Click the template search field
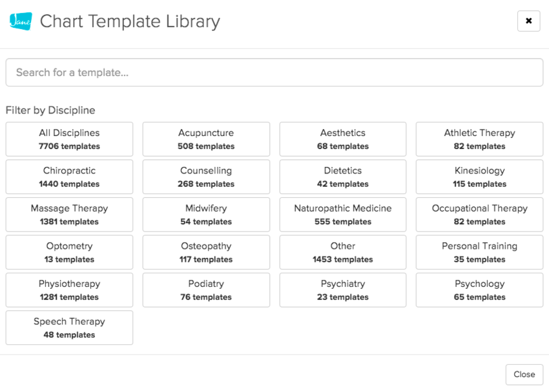Screen dimensions: 549x392 pos(274,72)
